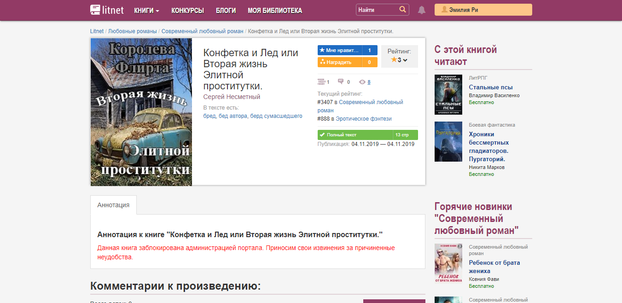Open notifications bell icon
Screen dimensions: 622x303
(x=422, y=10)
